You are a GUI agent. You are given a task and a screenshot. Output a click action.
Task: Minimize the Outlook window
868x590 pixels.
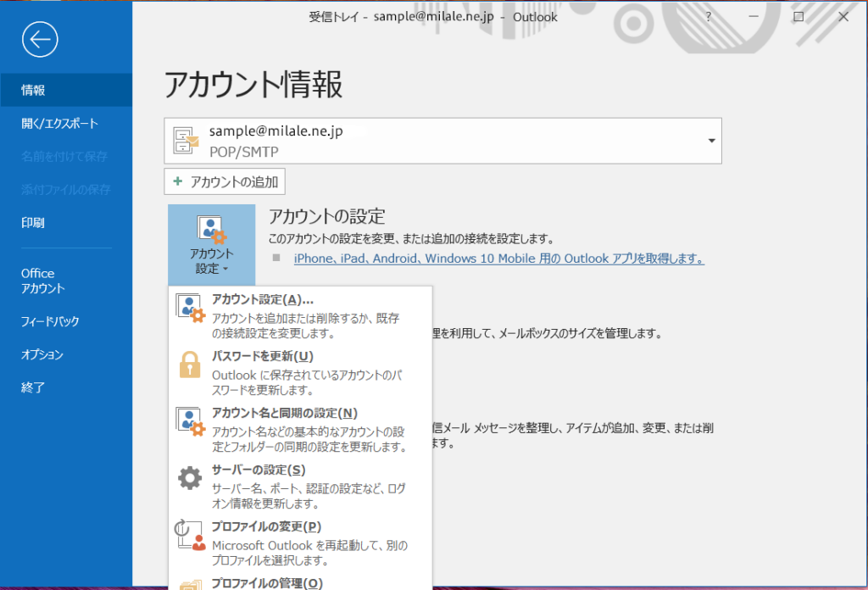(x=754, y=17)
